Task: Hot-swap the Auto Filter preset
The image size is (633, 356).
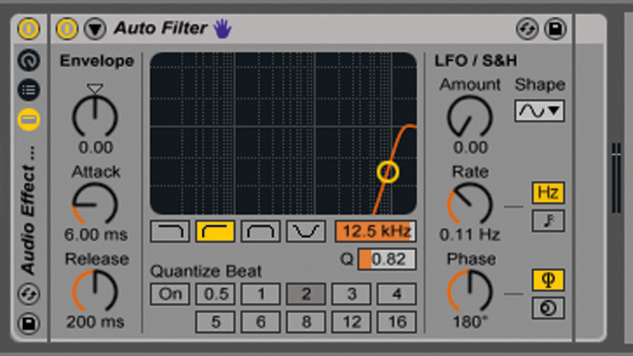Action: pyautogui.click(x=527, y=28)
